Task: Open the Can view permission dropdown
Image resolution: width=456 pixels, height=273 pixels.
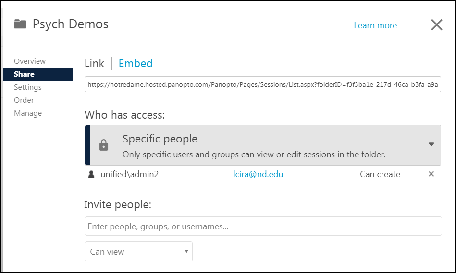Action: pyautogui.click(x=138, y=251)
